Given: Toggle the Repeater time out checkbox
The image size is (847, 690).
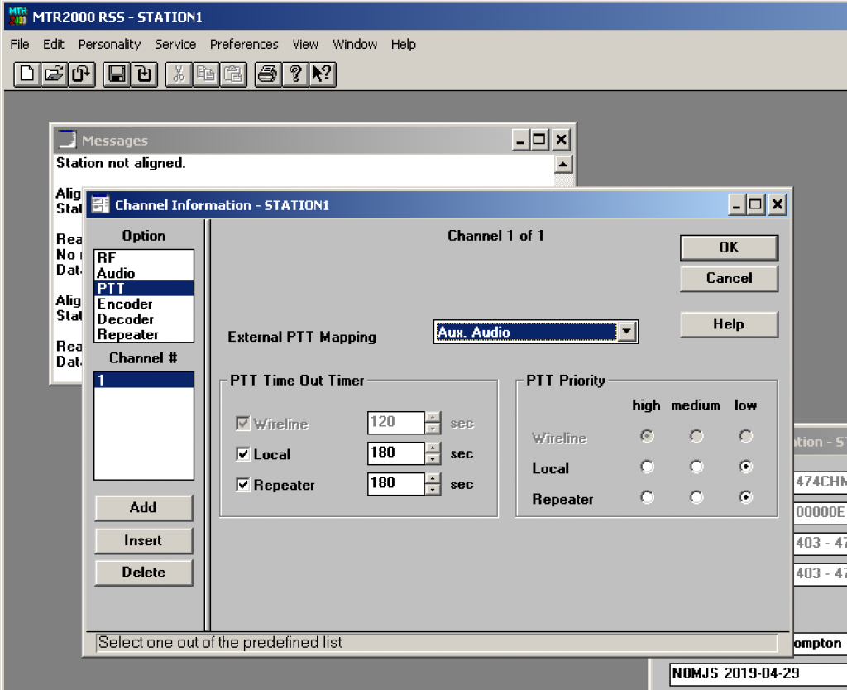Looking at the screenshot, I should click(243, 485).
